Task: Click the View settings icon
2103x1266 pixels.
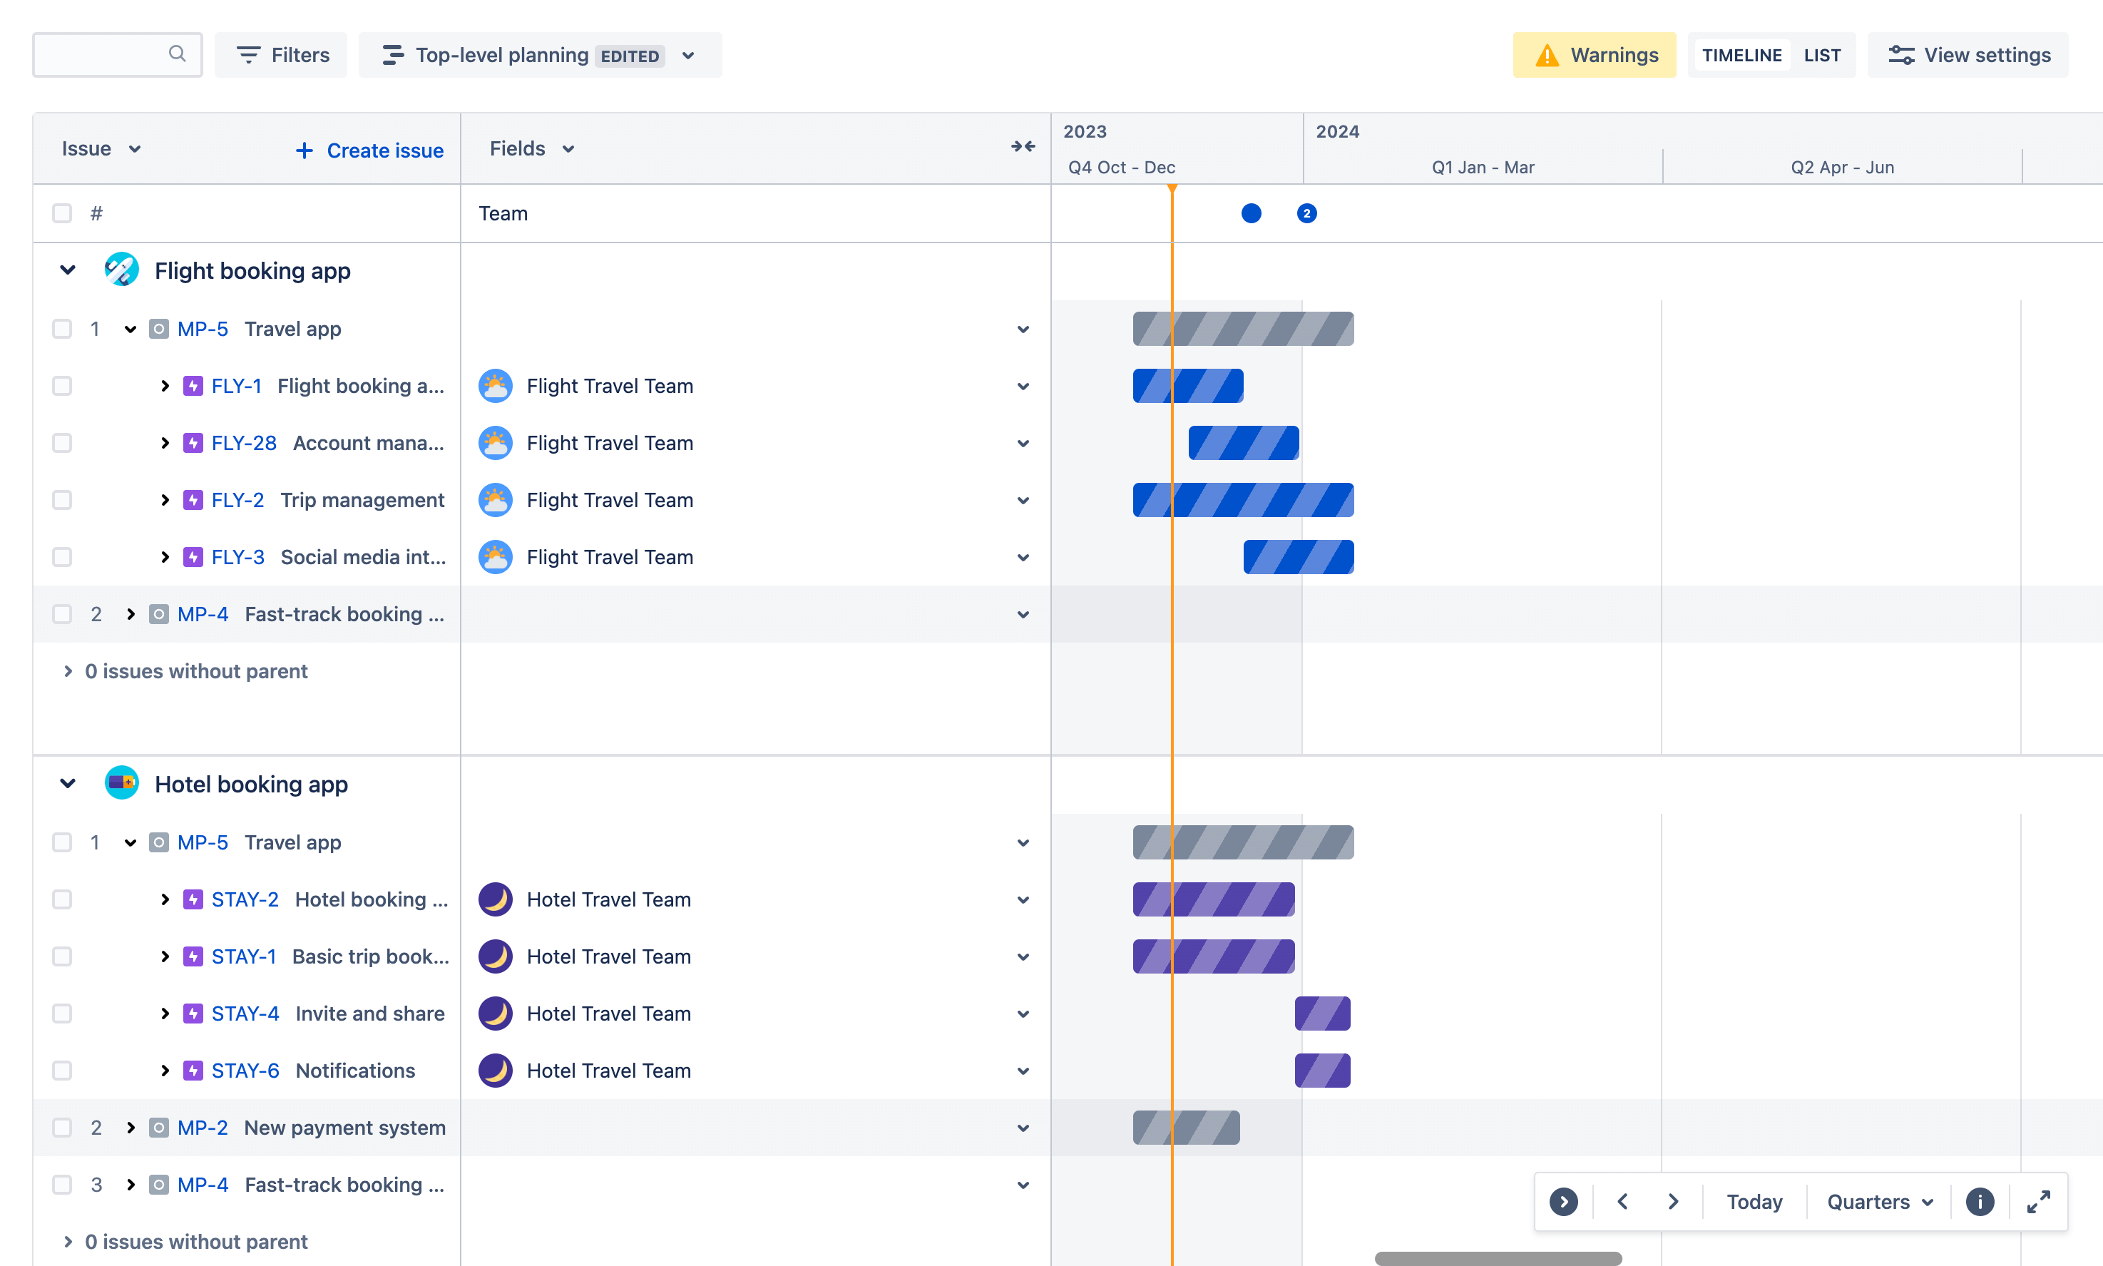Action: point(1900,56)
